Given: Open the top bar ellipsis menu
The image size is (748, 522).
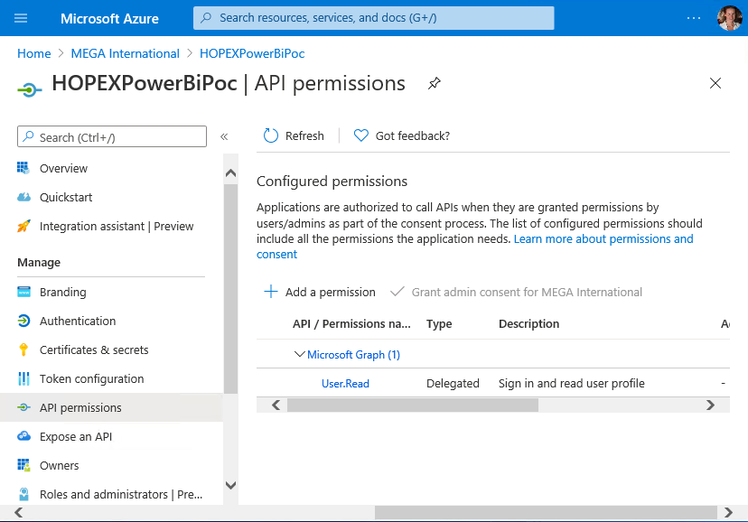Looking at the screenshot, I should 694,18.
